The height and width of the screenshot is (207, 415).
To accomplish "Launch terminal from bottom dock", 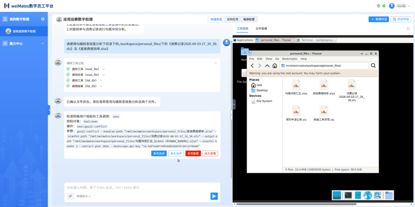I will [x=348, y=195].
